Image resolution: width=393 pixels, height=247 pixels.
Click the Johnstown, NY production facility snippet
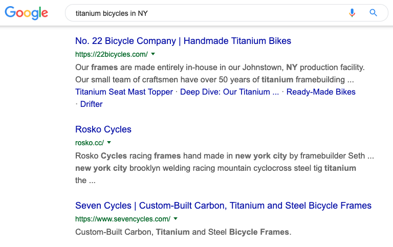[x=220, y=74]
